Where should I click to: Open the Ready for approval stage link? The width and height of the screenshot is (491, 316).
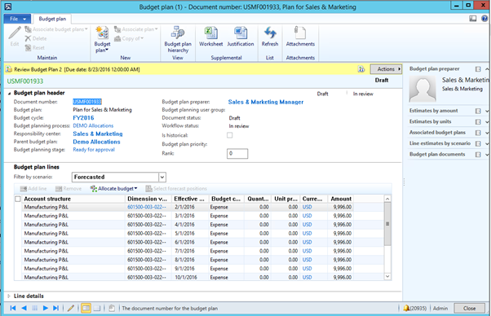point(94,150)
